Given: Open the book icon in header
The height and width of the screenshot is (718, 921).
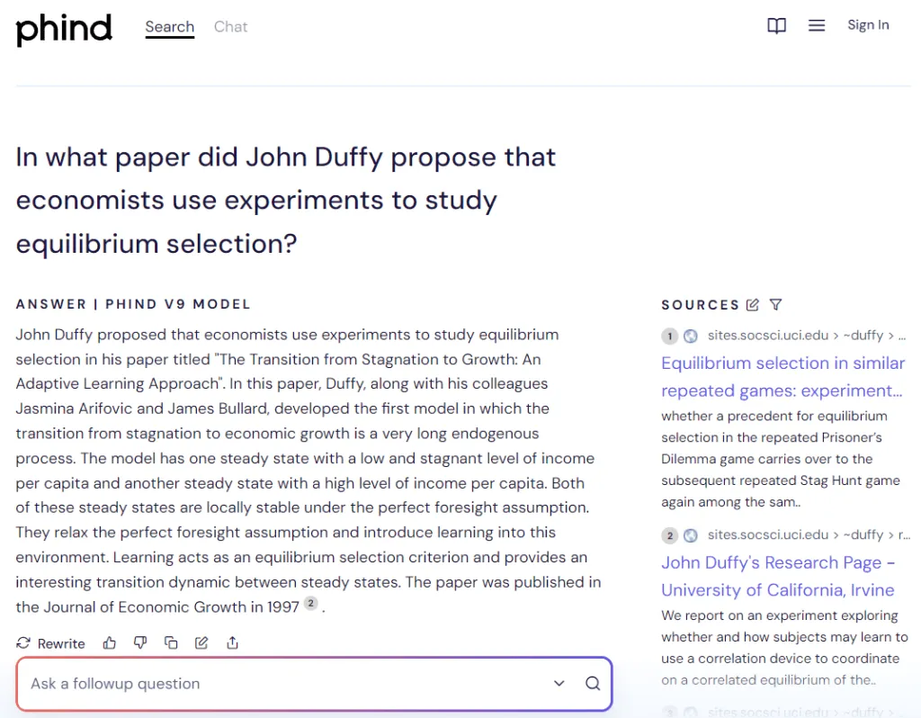Looking at the screenshot, I should [776, 25].
